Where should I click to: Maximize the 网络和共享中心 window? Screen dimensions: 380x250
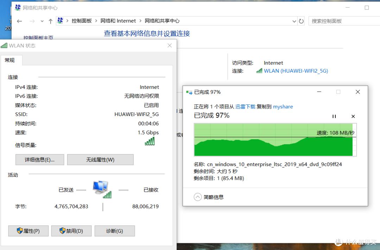(x=367, y=7)
